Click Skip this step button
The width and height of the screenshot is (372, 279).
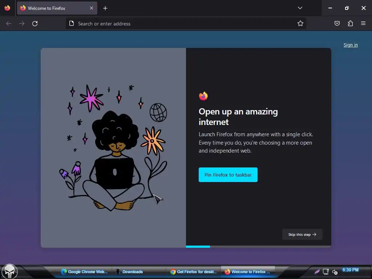pos(302,234)
